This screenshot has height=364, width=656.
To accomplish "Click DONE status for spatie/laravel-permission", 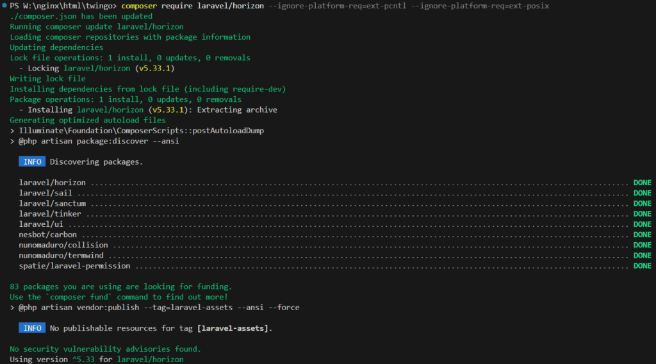I will [x=642, y=266].
